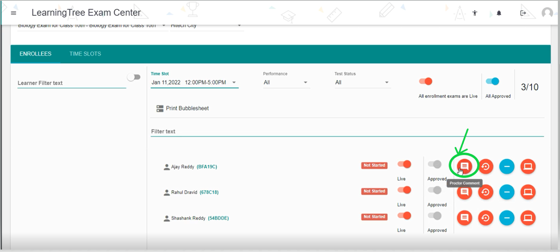Open the hamburger navigation menu
This screenshot has width=560, height=252.
(13, 13)
